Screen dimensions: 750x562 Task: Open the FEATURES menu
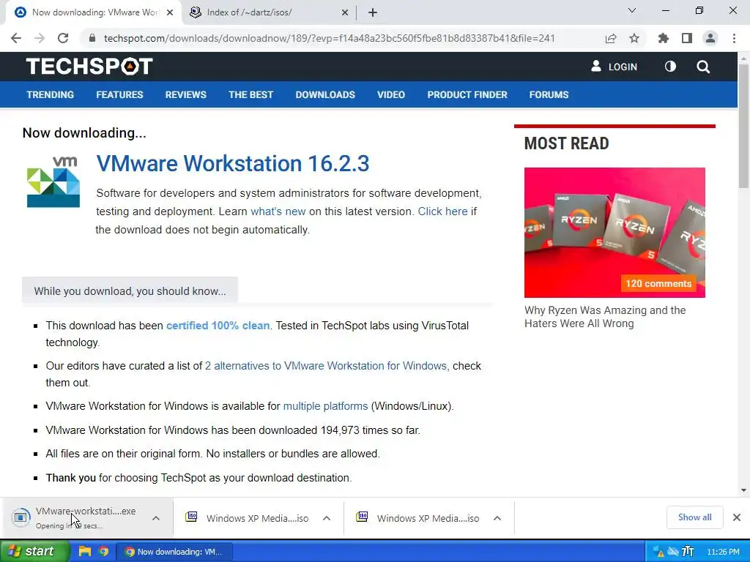119,94
